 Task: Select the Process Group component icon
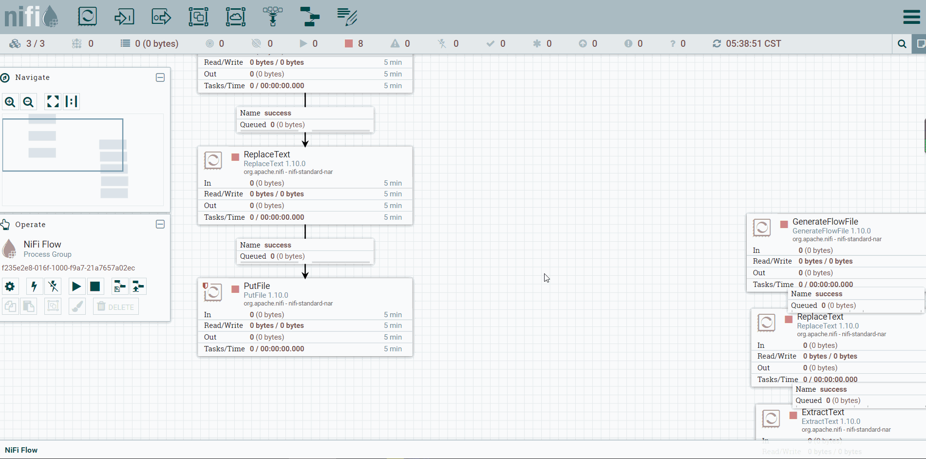click(199, 17)
